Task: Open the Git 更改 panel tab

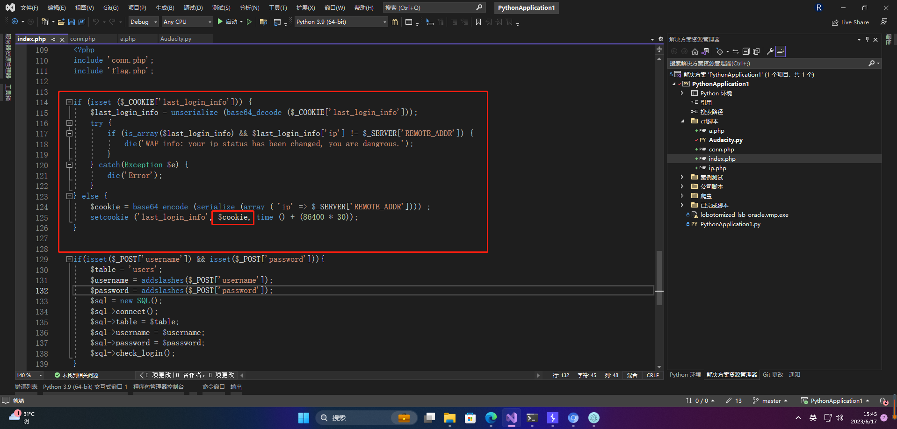Action: click(773, 375)
